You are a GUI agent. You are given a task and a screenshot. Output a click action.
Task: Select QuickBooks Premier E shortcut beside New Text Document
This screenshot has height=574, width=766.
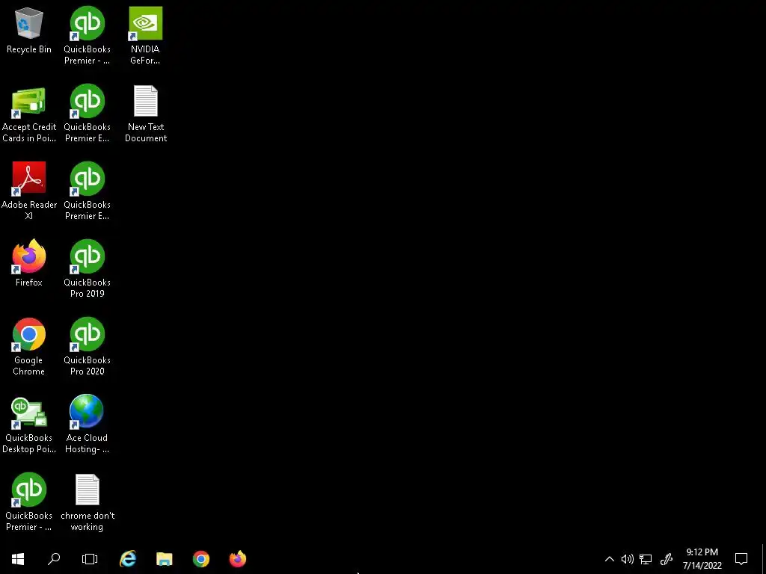coord(87,114)
